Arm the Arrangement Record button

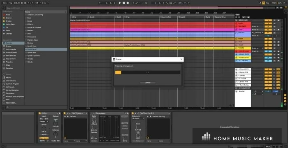[x=128, y=3]
